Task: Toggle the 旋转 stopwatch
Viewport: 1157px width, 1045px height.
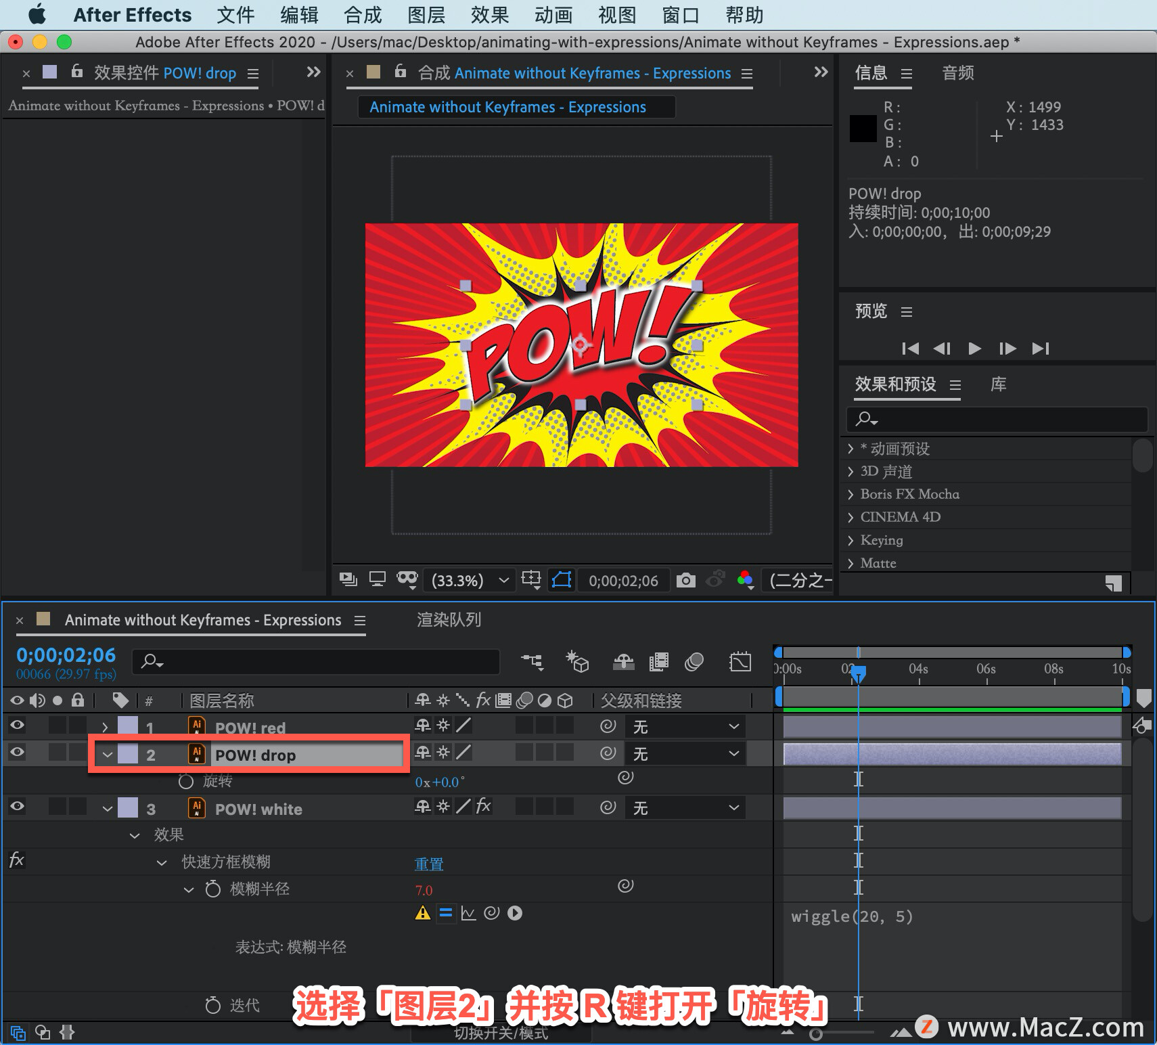Action: 186,781
